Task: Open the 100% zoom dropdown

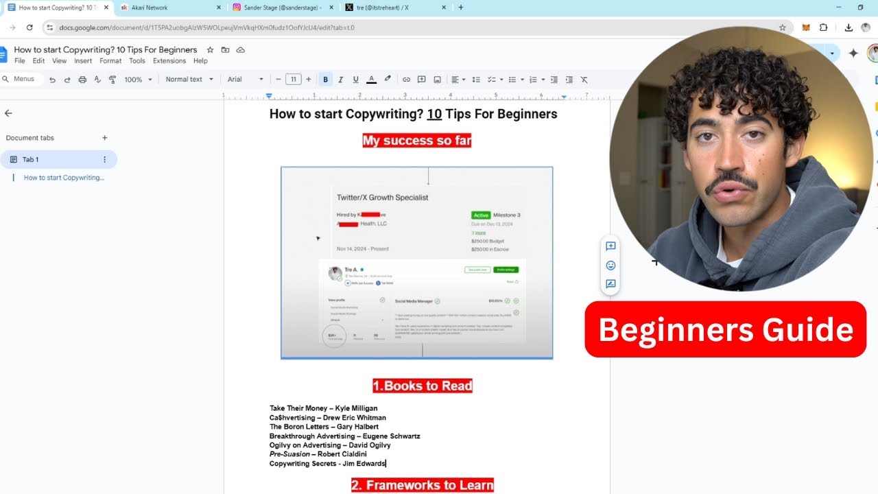Action: click(138, 80)
